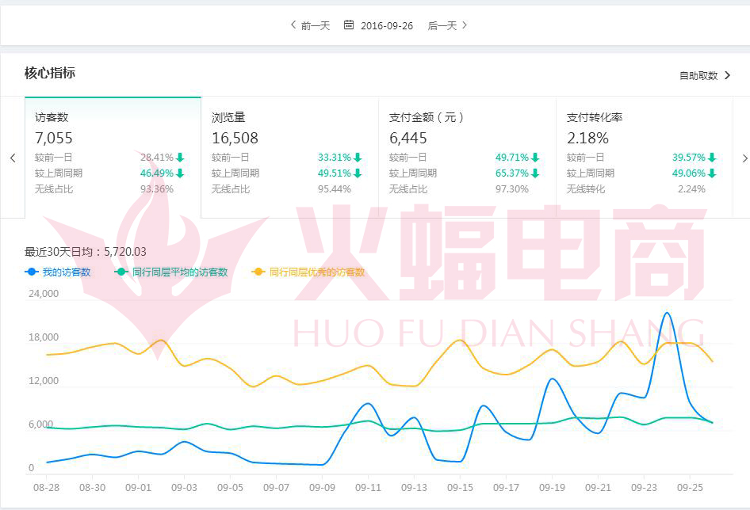Click the 08-28 x-axis date label

47,488
